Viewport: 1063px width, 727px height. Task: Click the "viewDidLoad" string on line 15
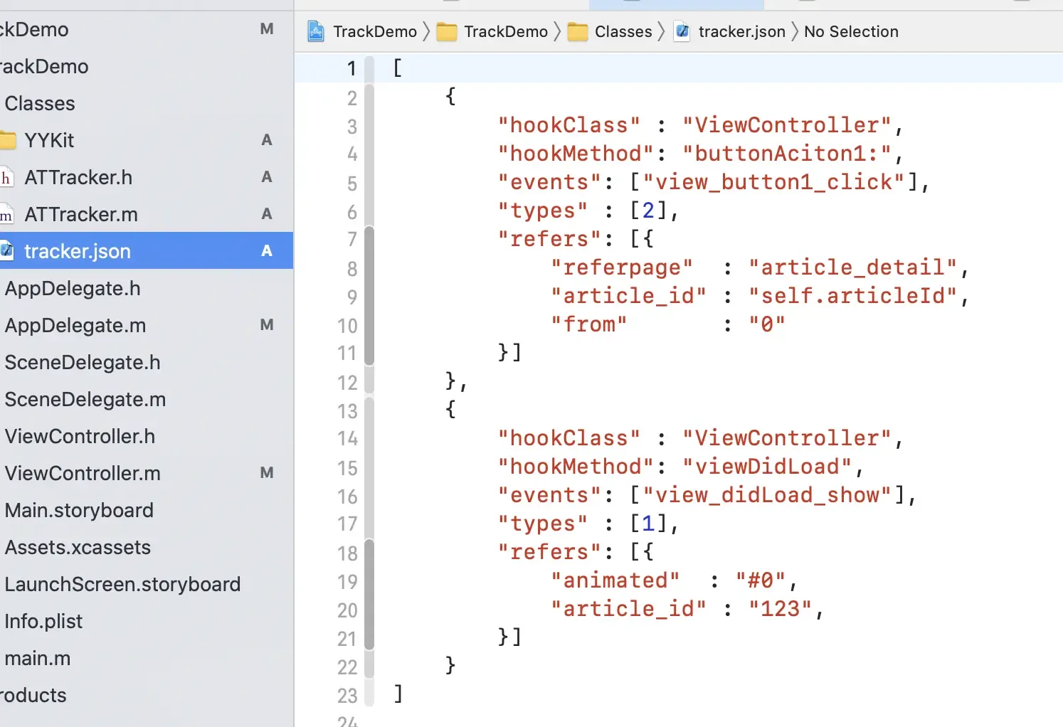pos(767,467)
